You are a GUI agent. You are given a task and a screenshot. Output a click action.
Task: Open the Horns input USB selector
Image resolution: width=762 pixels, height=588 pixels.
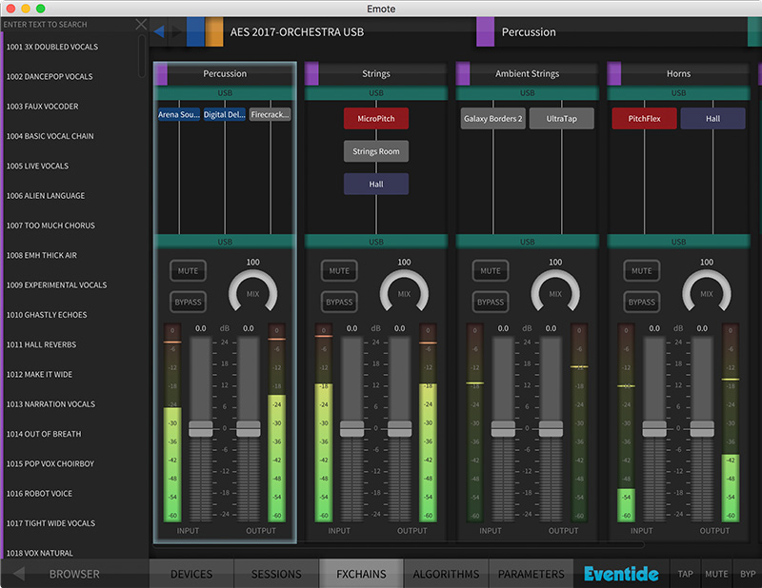(x=678, y=92)
